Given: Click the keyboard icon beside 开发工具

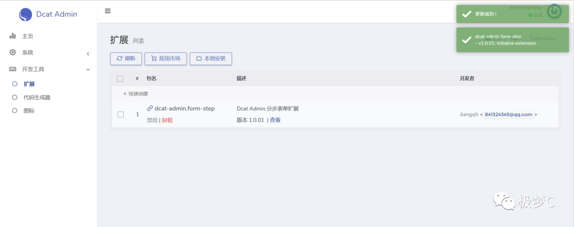Looking at the screenshot, I should tap(13, 69).
